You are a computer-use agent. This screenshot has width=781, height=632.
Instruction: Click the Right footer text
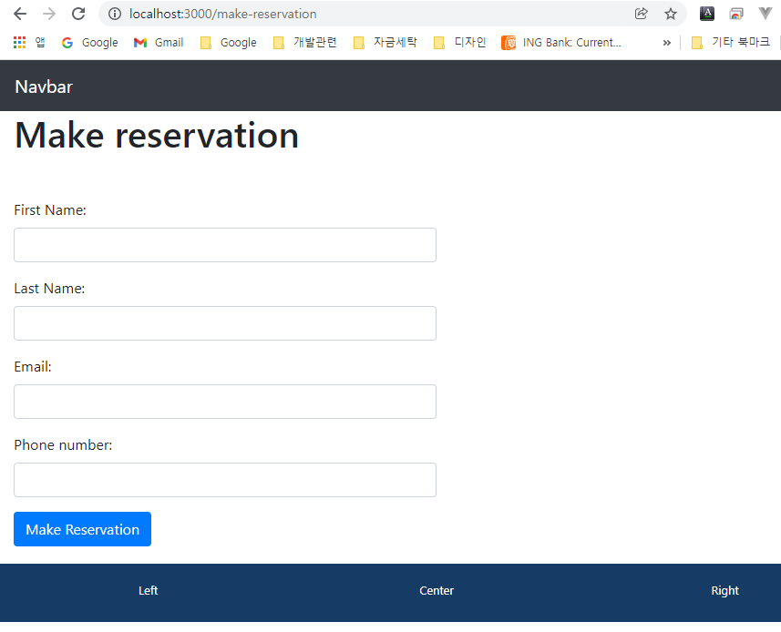tap(724, 591)
